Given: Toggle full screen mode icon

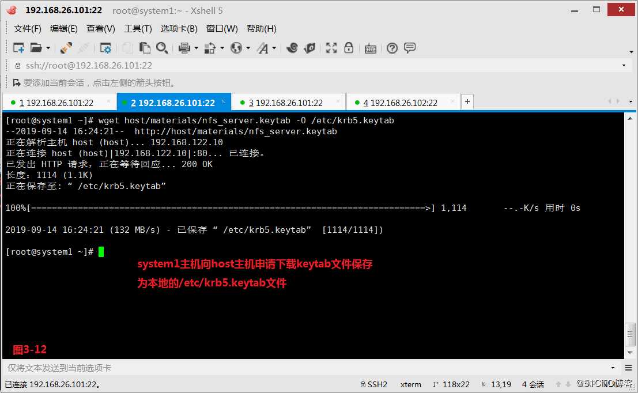Looking at the screenshot, I should [x=331, y=48].
